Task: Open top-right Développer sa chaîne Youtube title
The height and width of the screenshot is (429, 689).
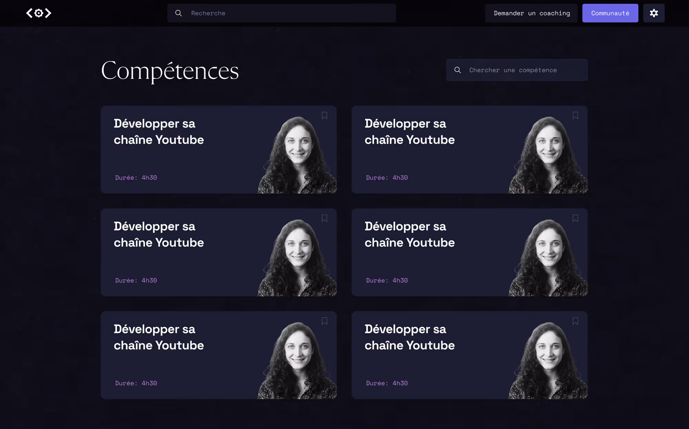Action: tap(409, 132)
